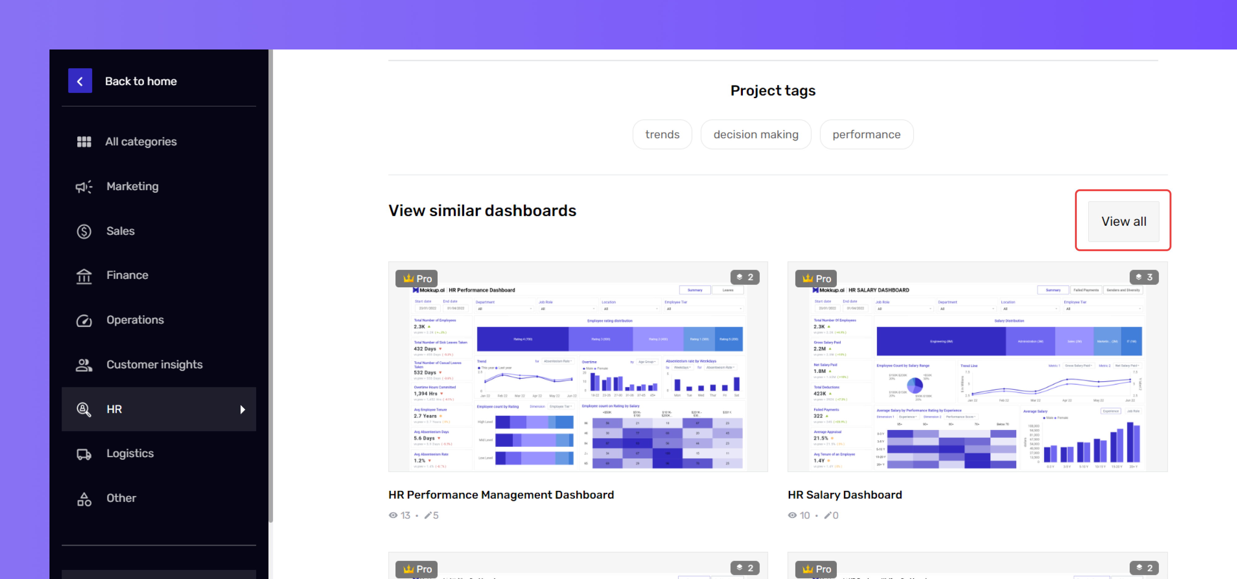
Task: Click the Other shapes icon
Action: [84, 498]
